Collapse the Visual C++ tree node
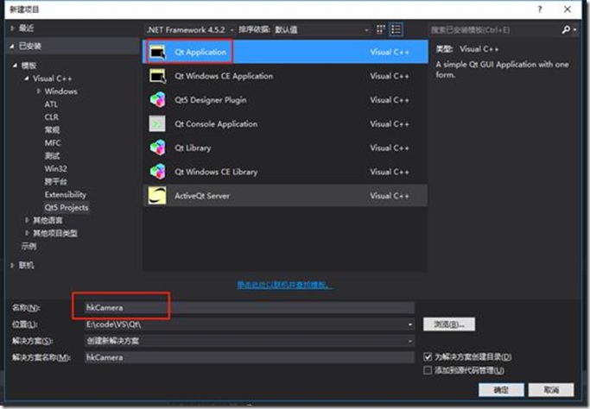The image size is (590, 409). pos(26,79)
